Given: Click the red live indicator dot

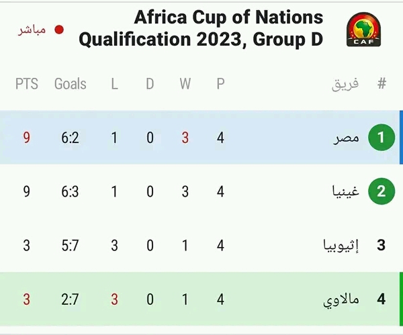Looking at the screenshot, I should click(59, 30).
